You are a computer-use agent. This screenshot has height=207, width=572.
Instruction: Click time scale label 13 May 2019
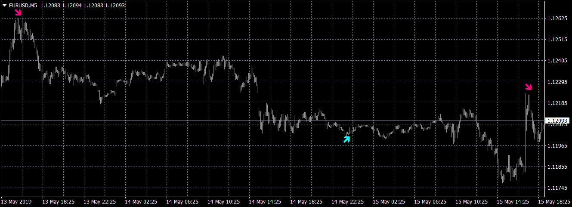(x=16, y=201)
